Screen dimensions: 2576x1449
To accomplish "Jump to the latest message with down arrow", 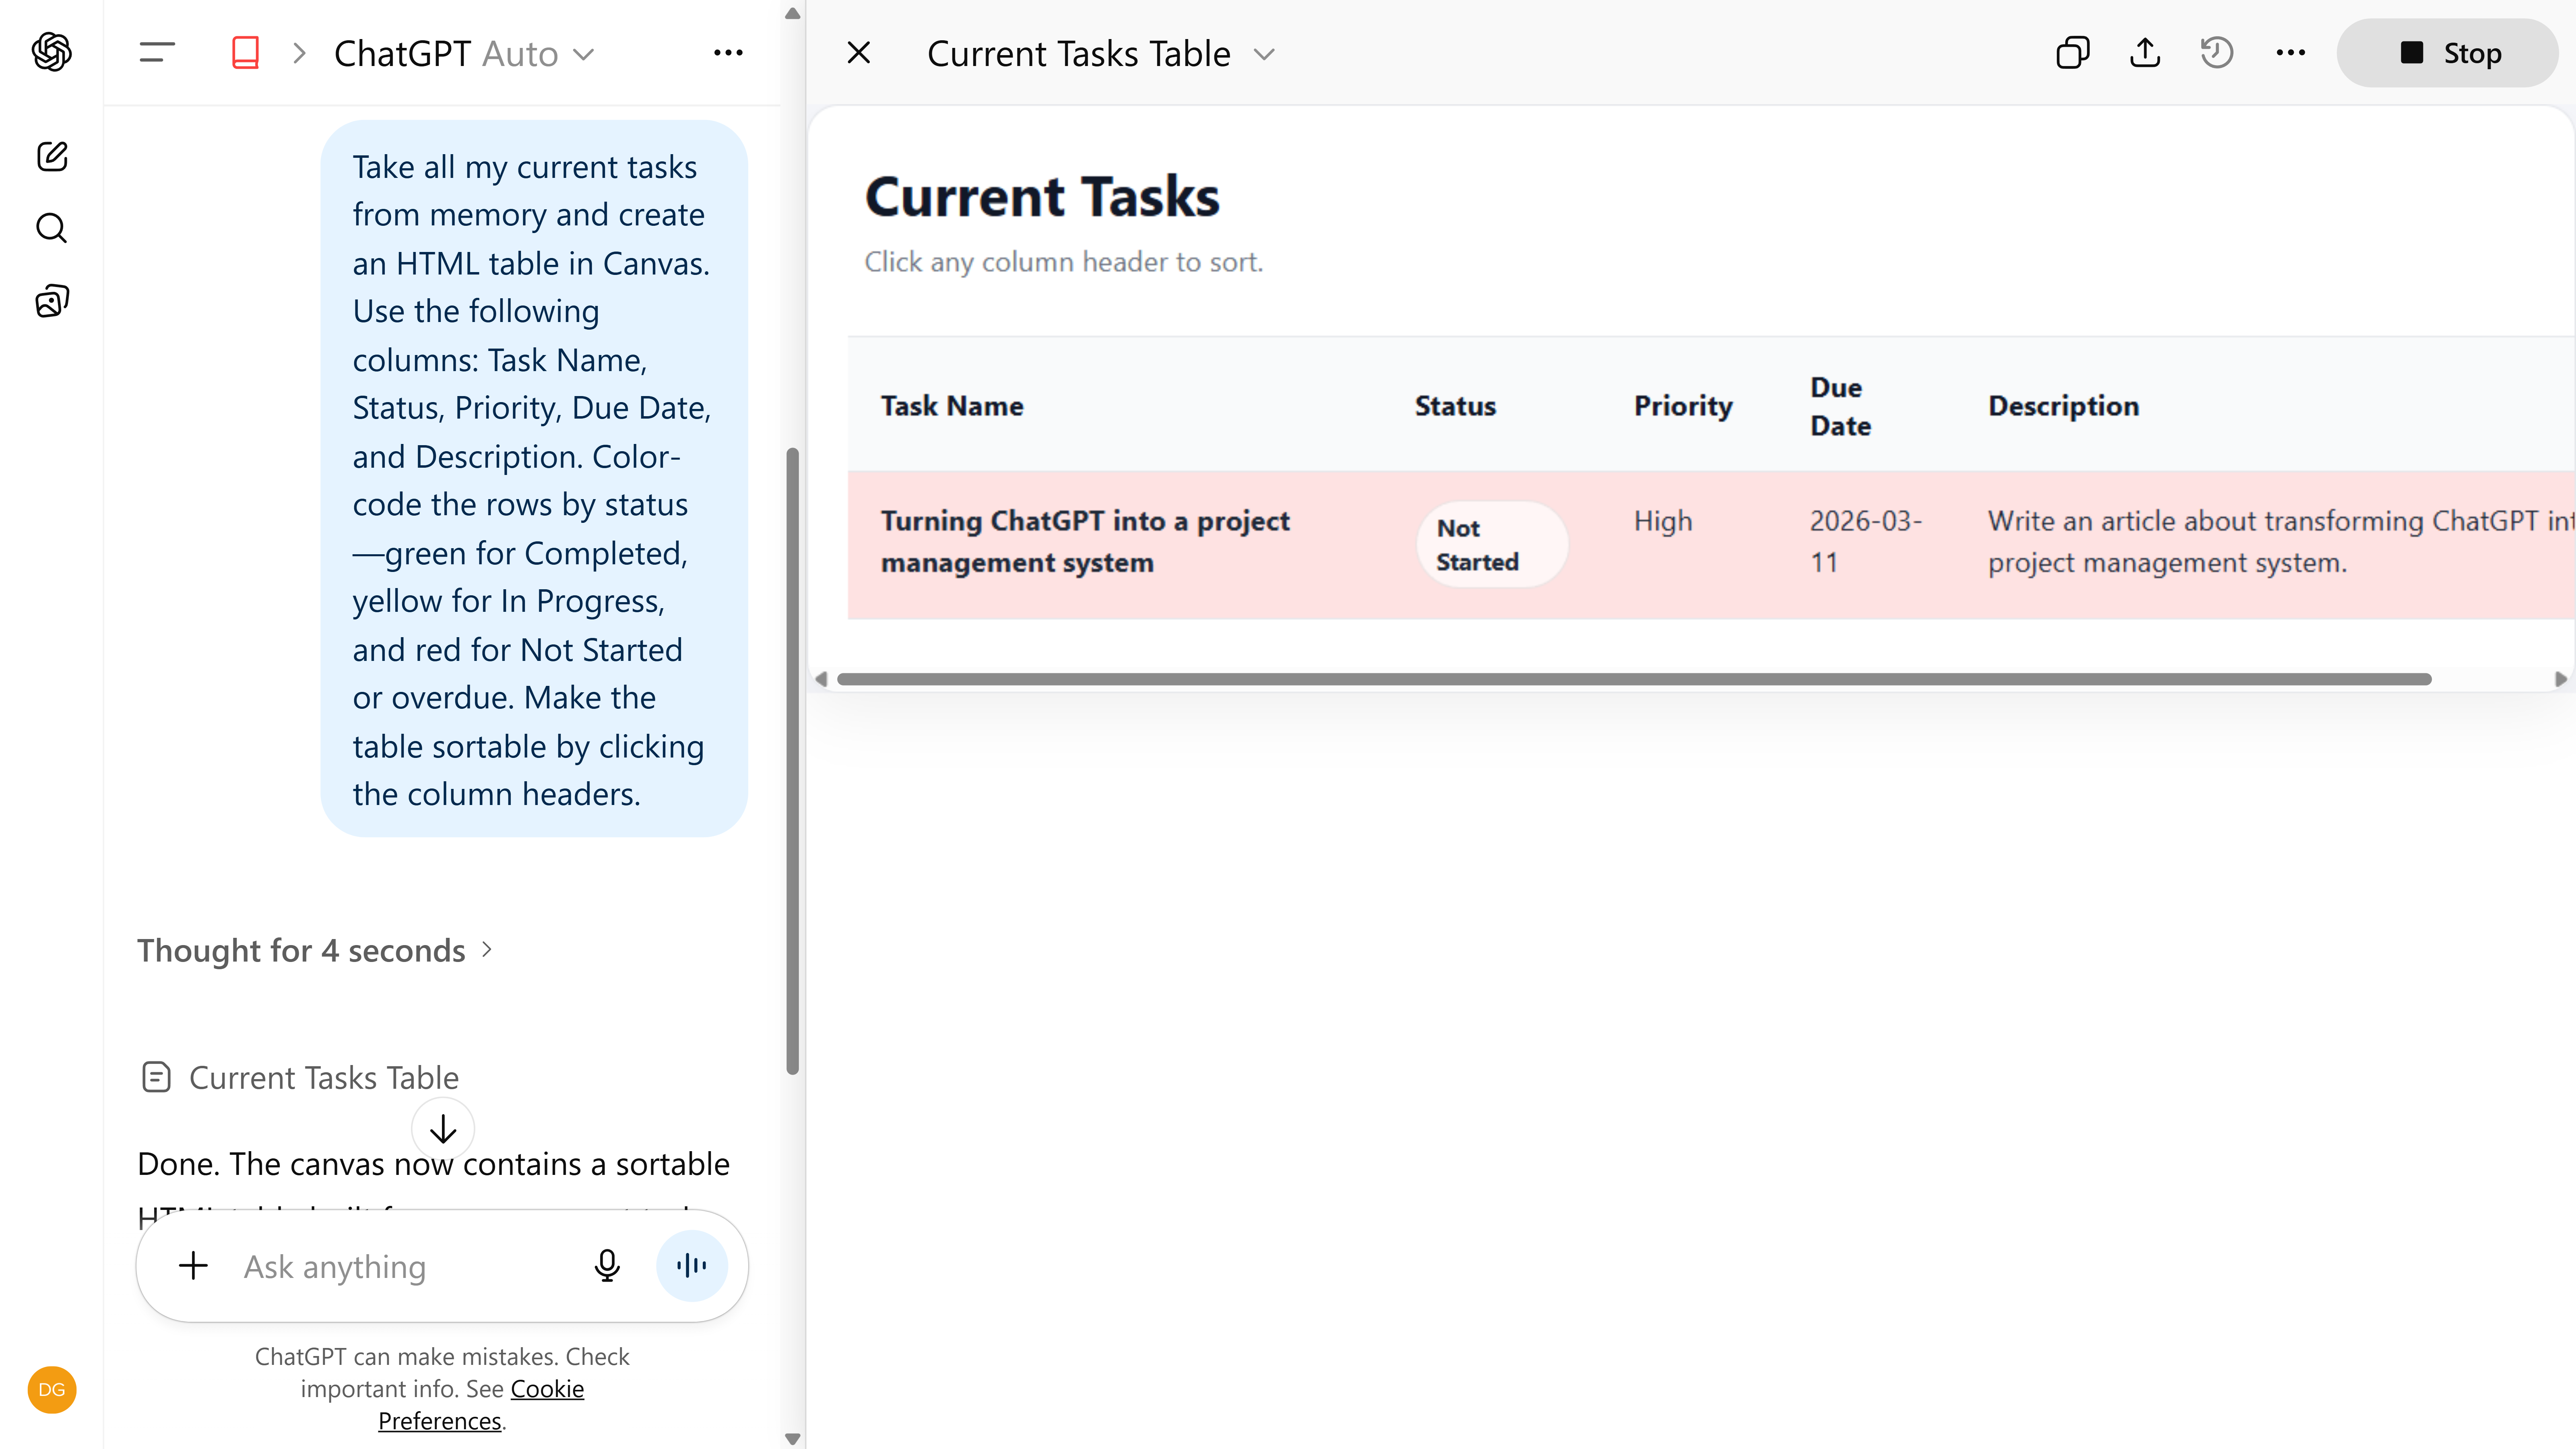I will click(443, 1129).
